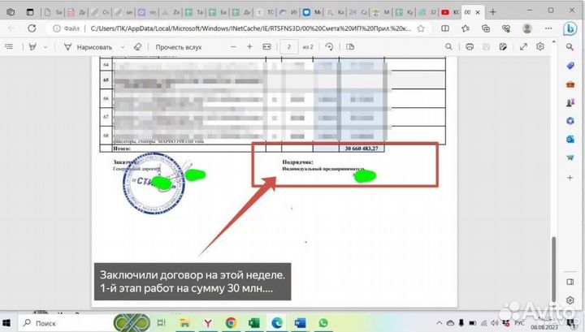Open the Edge Workspaces icon
The width and height of the screenshot is (585, 332).
(11, 12)
